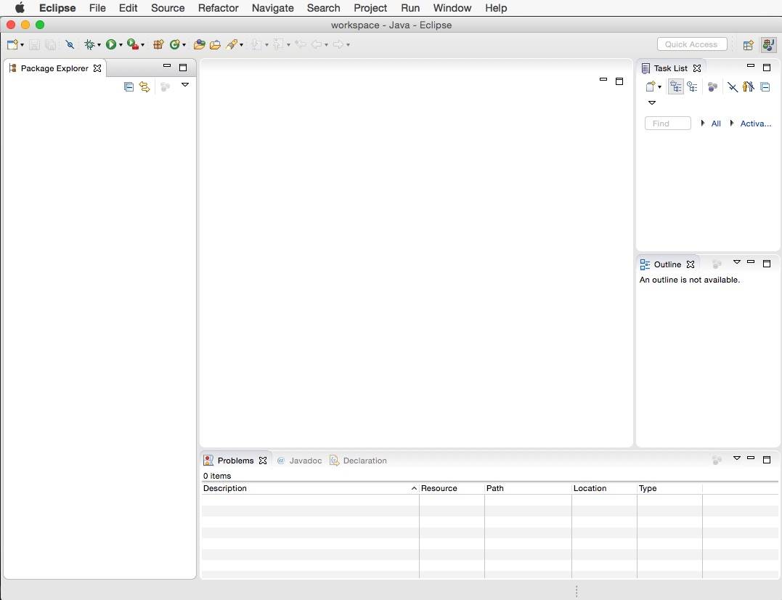Click the Skip All Breakpoints icon
Viewport: 782px width, 600px height.
point(70,45)
